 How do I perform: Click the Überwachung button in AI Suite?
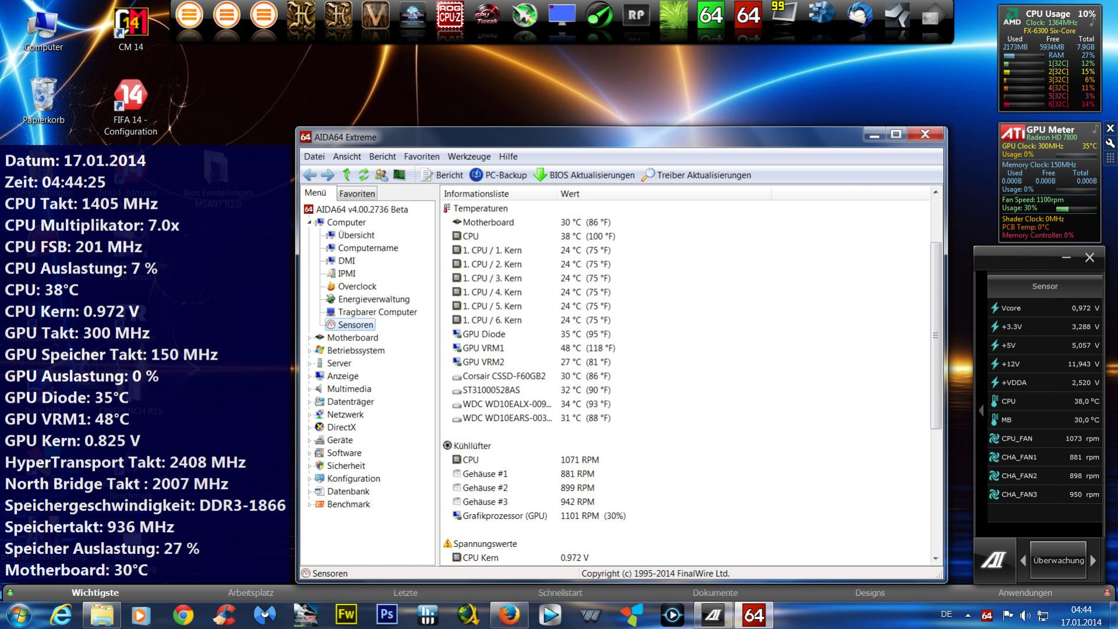[1058, 560]
